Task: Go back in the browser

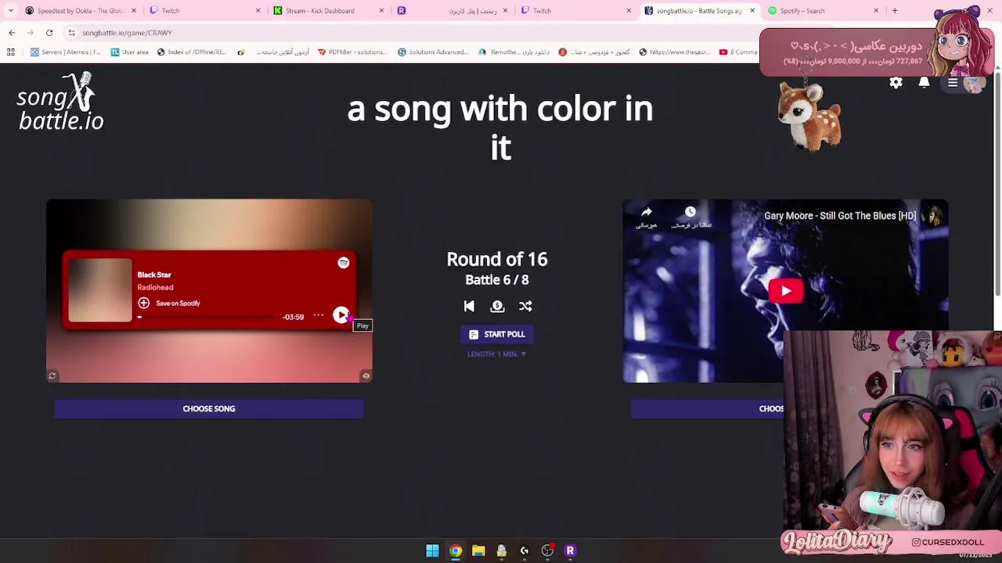Action: click(12, 33)
